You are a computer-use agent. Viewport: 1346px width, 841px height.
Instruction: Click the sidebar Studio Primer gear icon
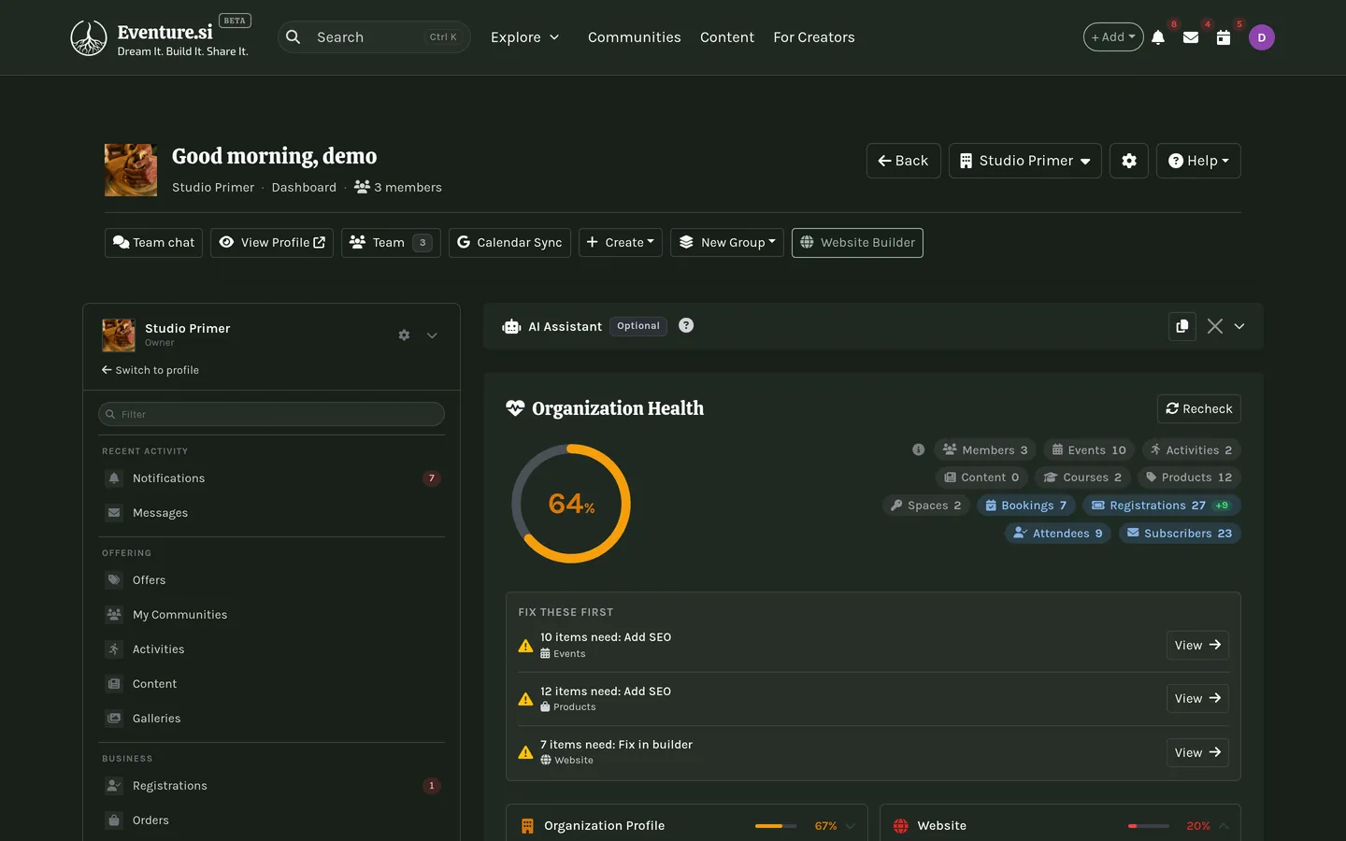404,335
